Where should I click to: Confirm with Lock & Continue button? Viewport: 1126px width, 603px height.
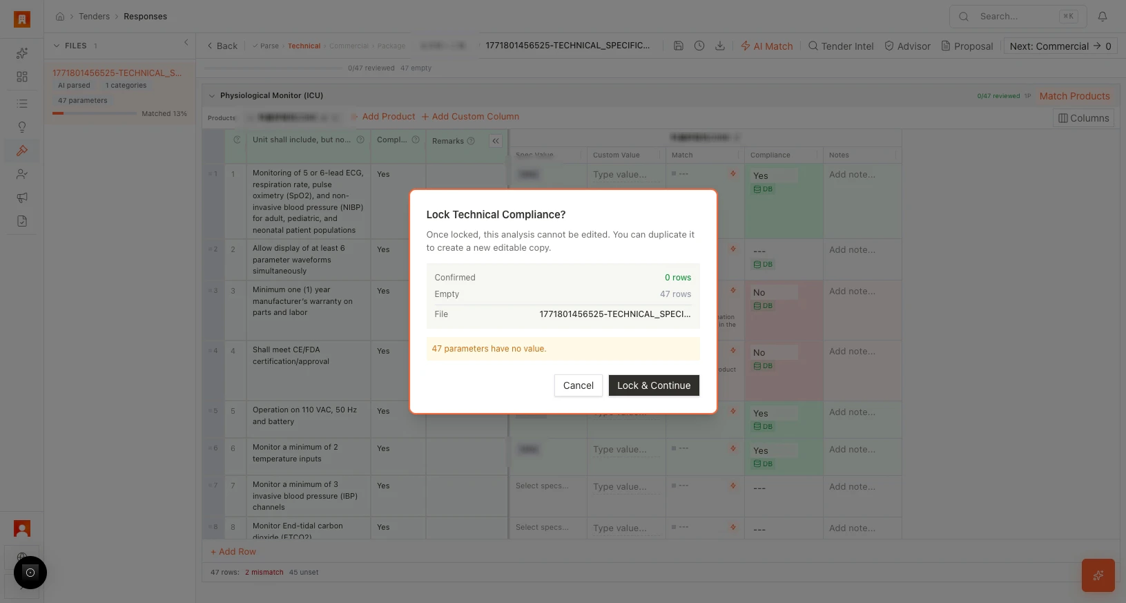tap(654, 385)
